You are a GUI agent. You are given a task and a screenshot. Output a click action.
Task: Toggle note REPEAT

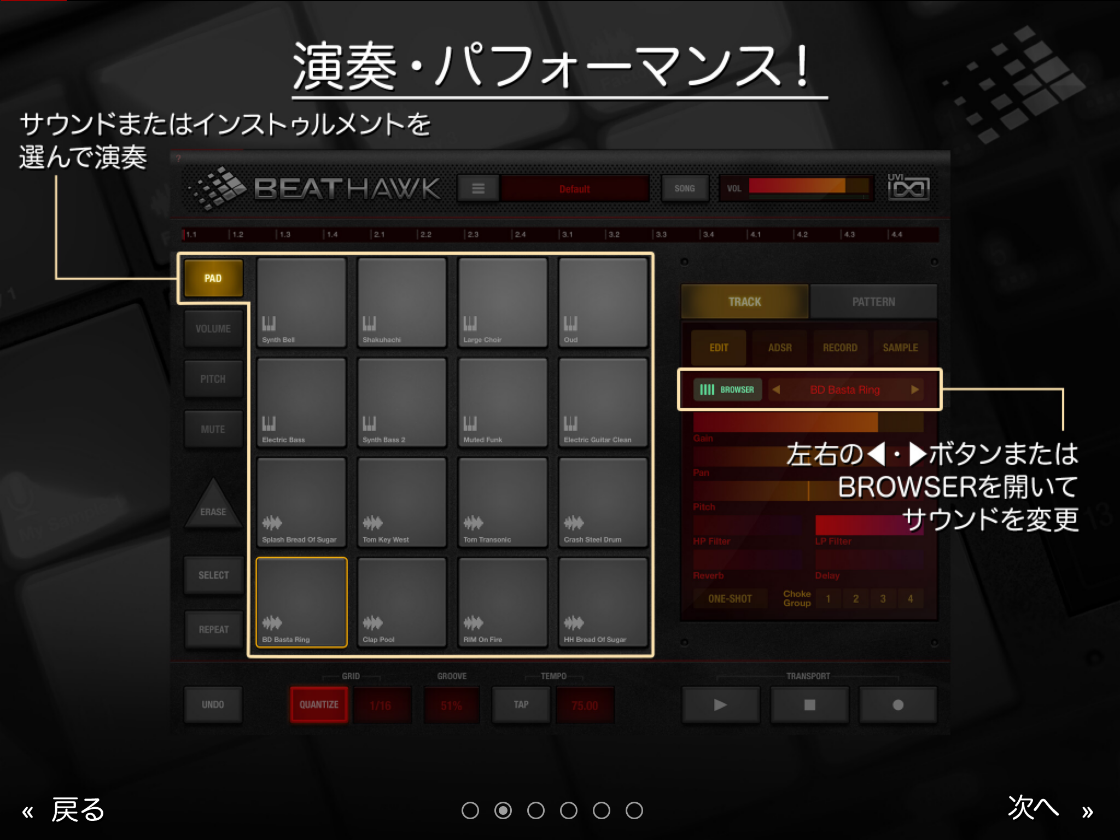click(213, 629)
